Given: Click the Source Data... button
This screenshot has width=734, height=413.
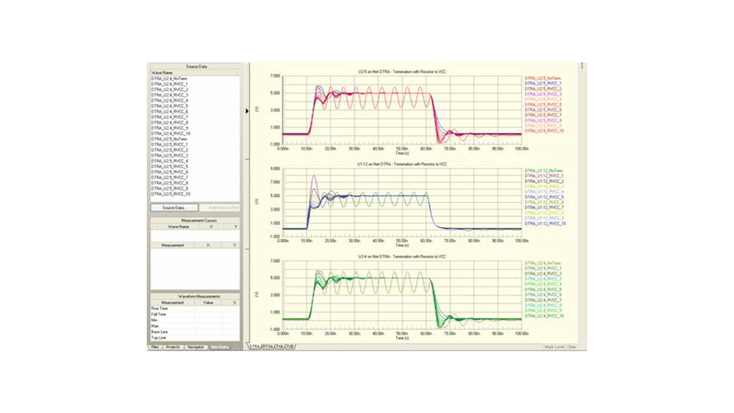Looking at the screenshot, I should (174, 208).
